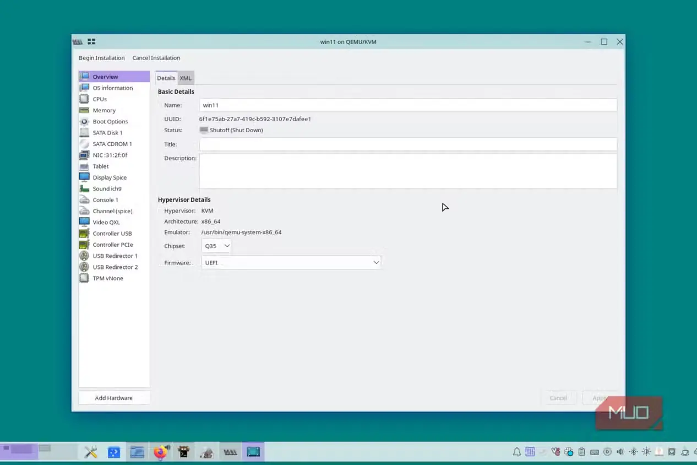Open Video QXL settings
697x465 pixels.
click(114, 222)
